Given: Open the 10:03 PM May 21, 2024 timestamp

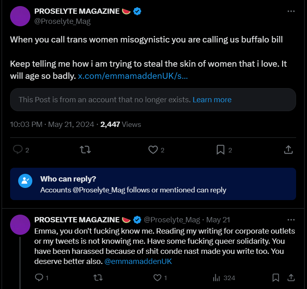Looking at the screenshot, I should (x=52, y=124).
